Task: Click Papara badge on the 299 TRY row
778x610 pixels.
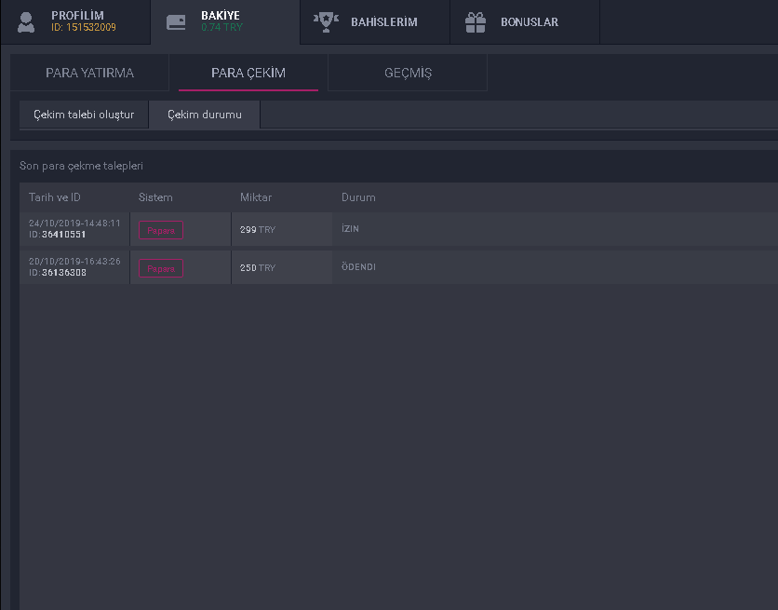Action: [161, 230]
